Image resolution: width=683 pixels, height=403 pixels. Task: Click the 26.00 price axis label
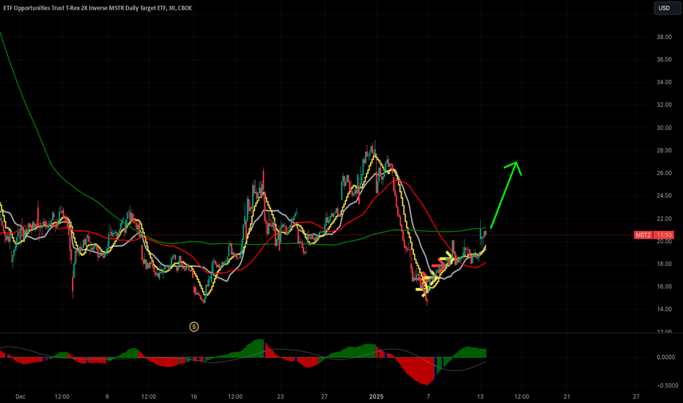[x=664, y=174]
